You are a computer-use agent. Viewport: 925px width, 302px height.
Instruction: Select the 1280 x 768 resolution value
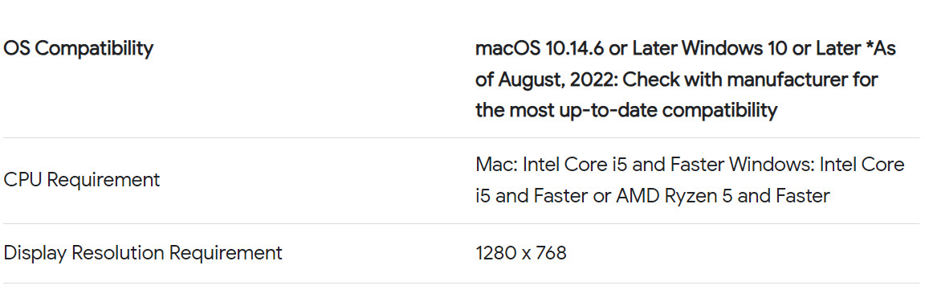pyautogui.click(x=521, y=253)
